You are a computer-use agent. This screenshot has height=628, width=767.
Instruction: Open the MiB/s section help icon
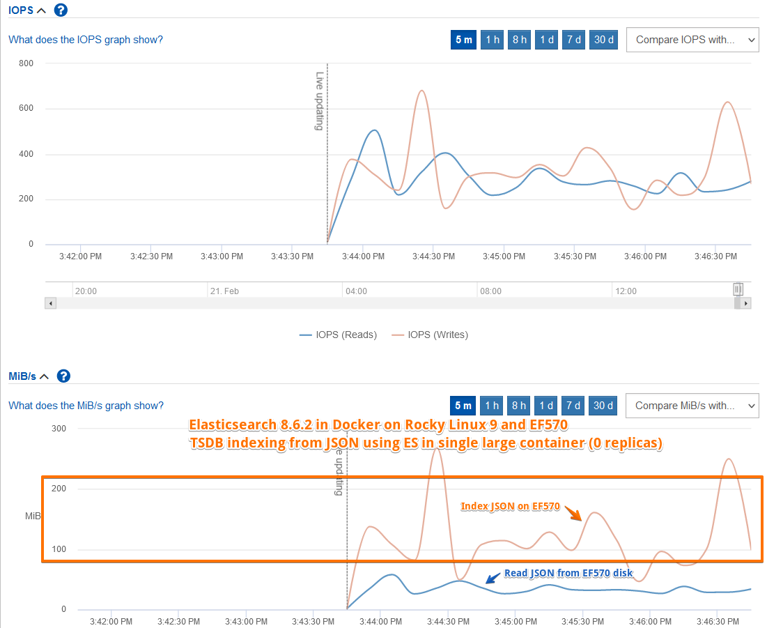[x=63, y=376]
